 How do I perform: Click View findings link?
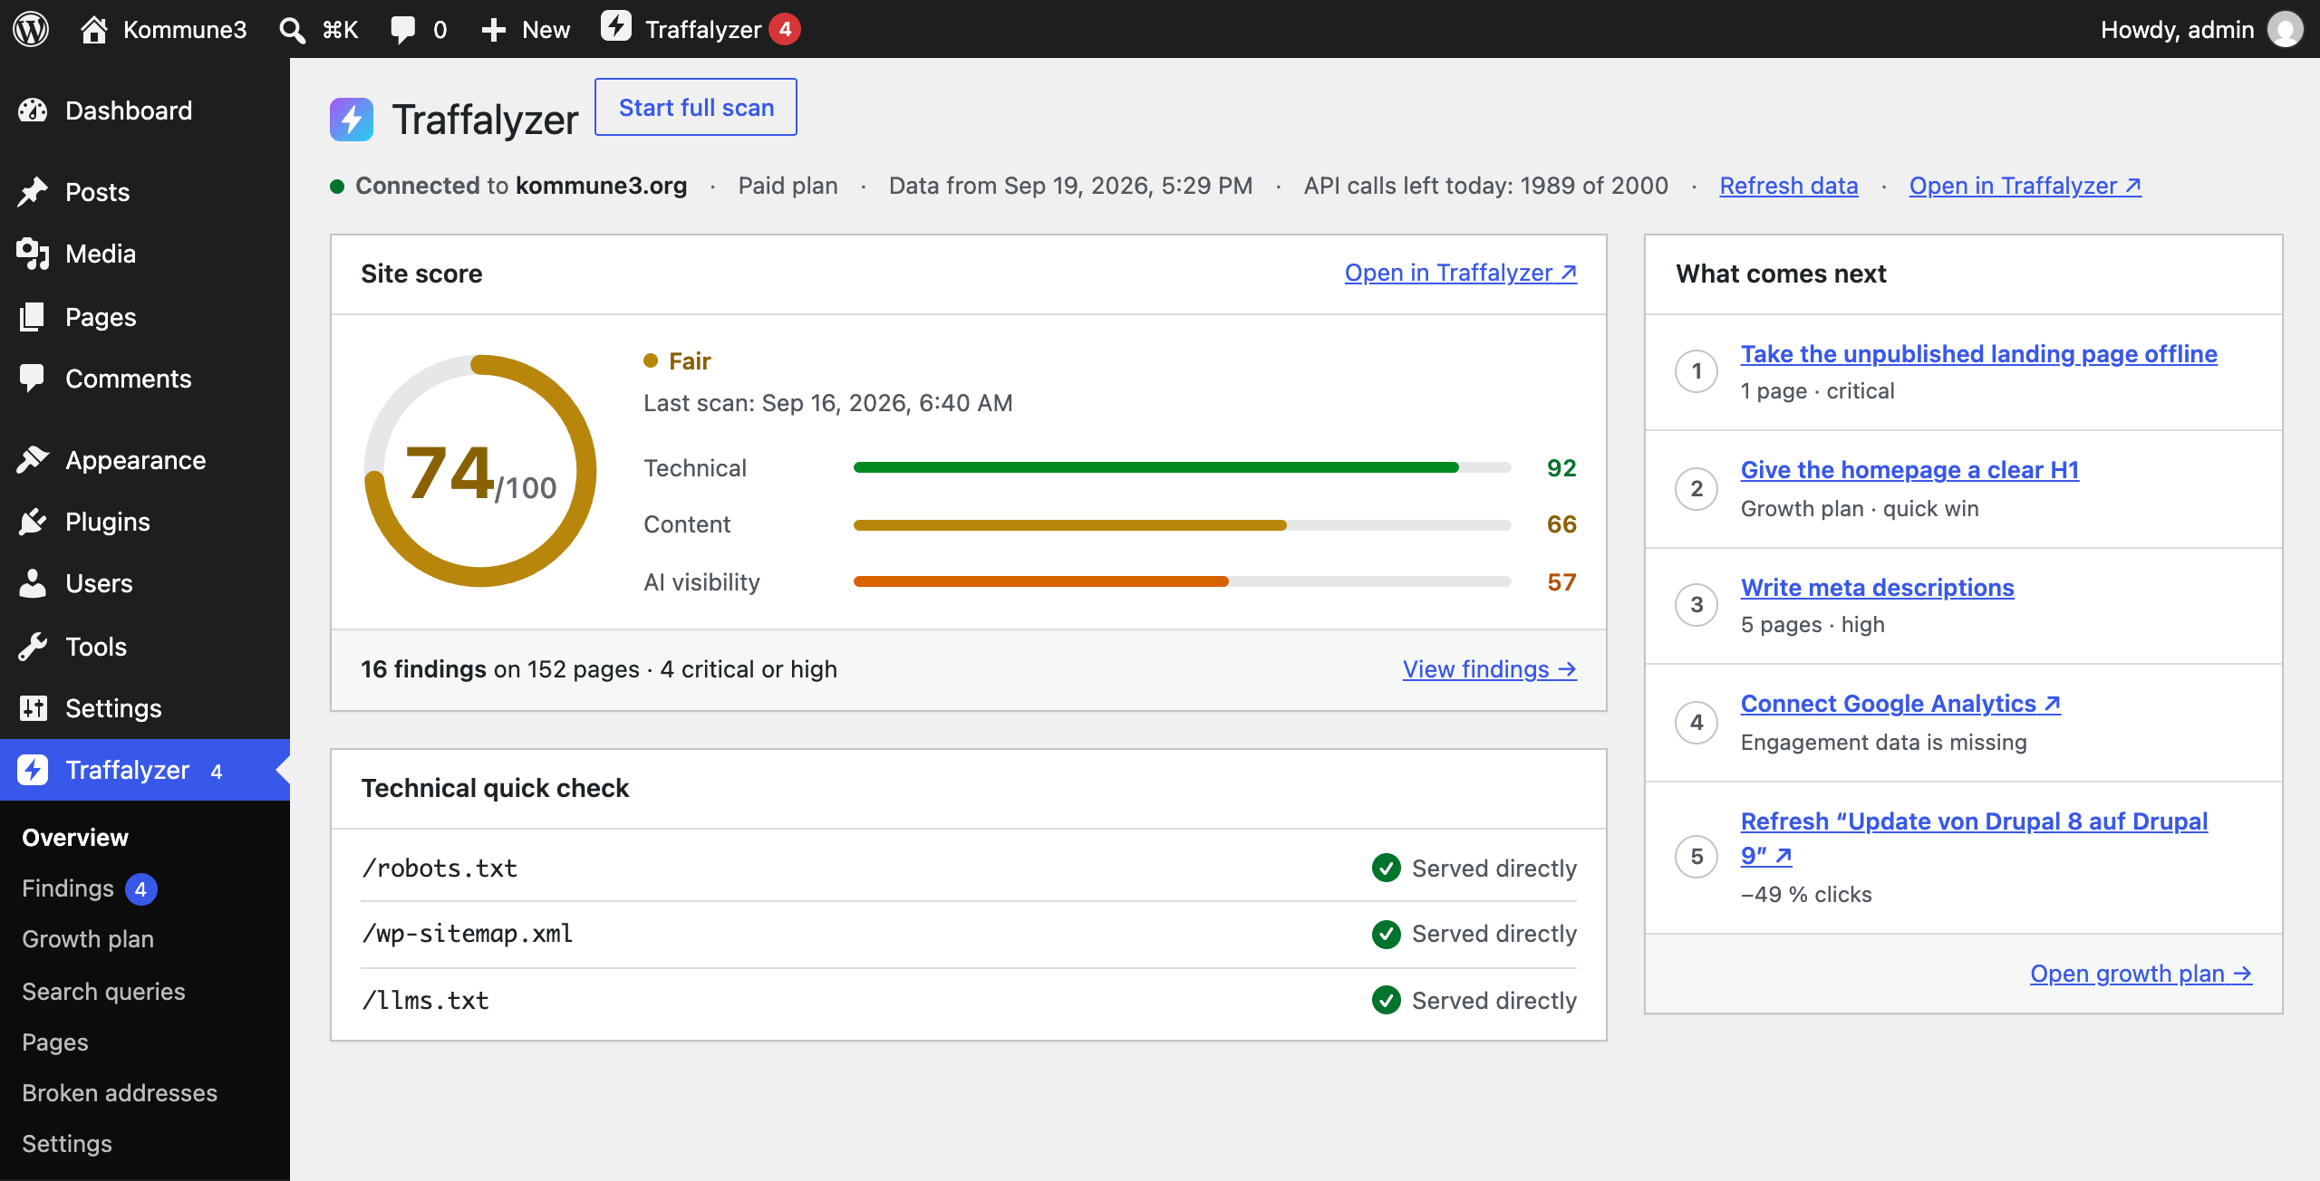tap(1490, 669)
